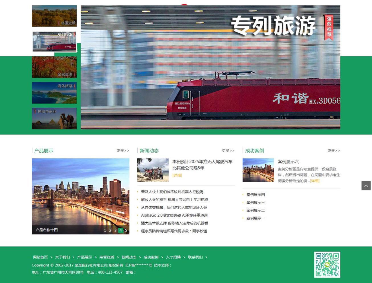Open 案例展示一 in the case list
Screen dimensions: 372x283
[x=256, y=218]
